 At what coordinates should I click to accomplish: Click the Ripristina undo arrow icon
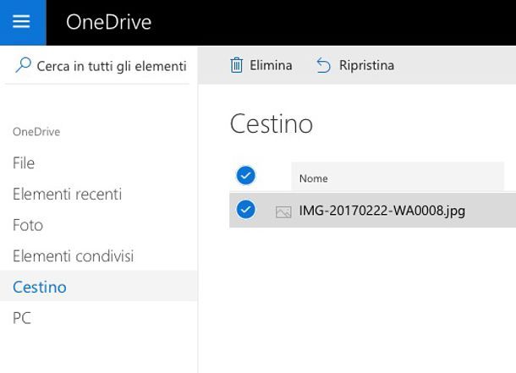(x=323, y=65)
